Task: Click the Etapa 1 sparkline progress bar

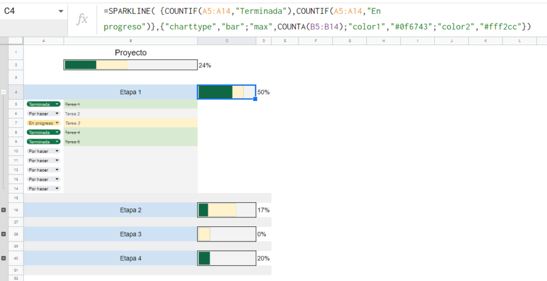Action: [x=227, y=92]
